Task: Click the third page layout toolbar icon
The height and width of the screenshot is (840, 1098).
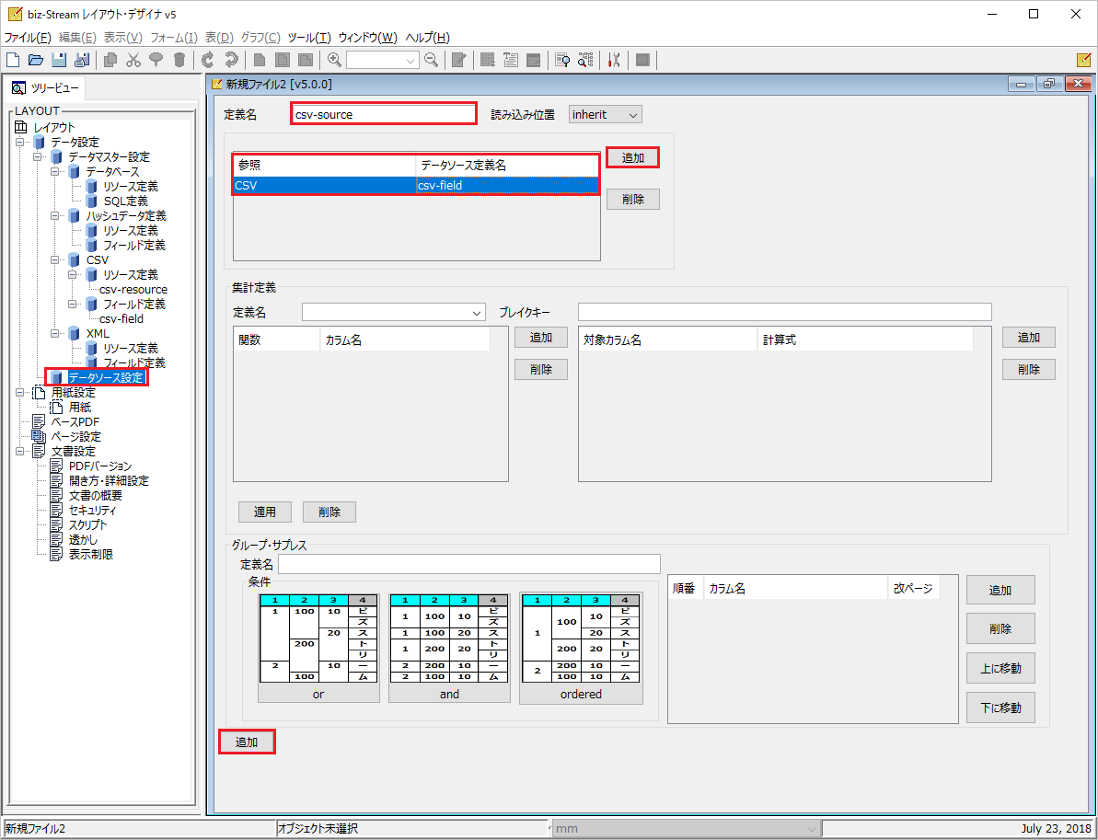Action: (306, 60)
